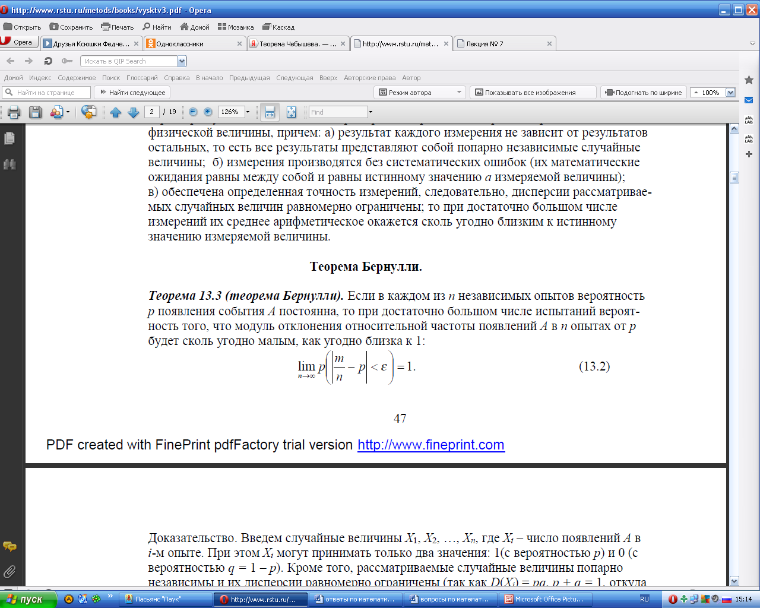Close the Лекция № 7 tab
This screenshot has width=760, height=608.
549,44
